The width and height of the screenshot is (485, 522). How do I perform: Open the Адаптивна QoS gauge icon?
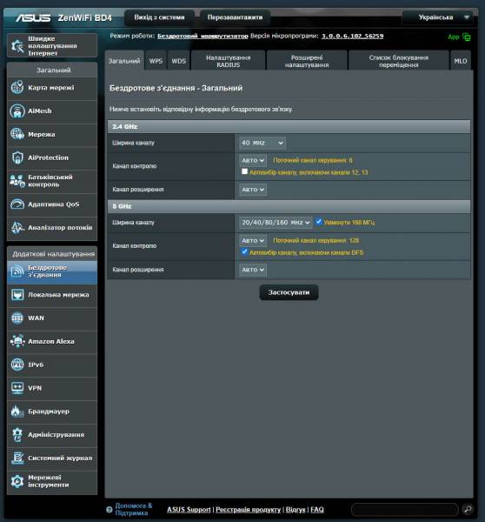click(17, 204)
